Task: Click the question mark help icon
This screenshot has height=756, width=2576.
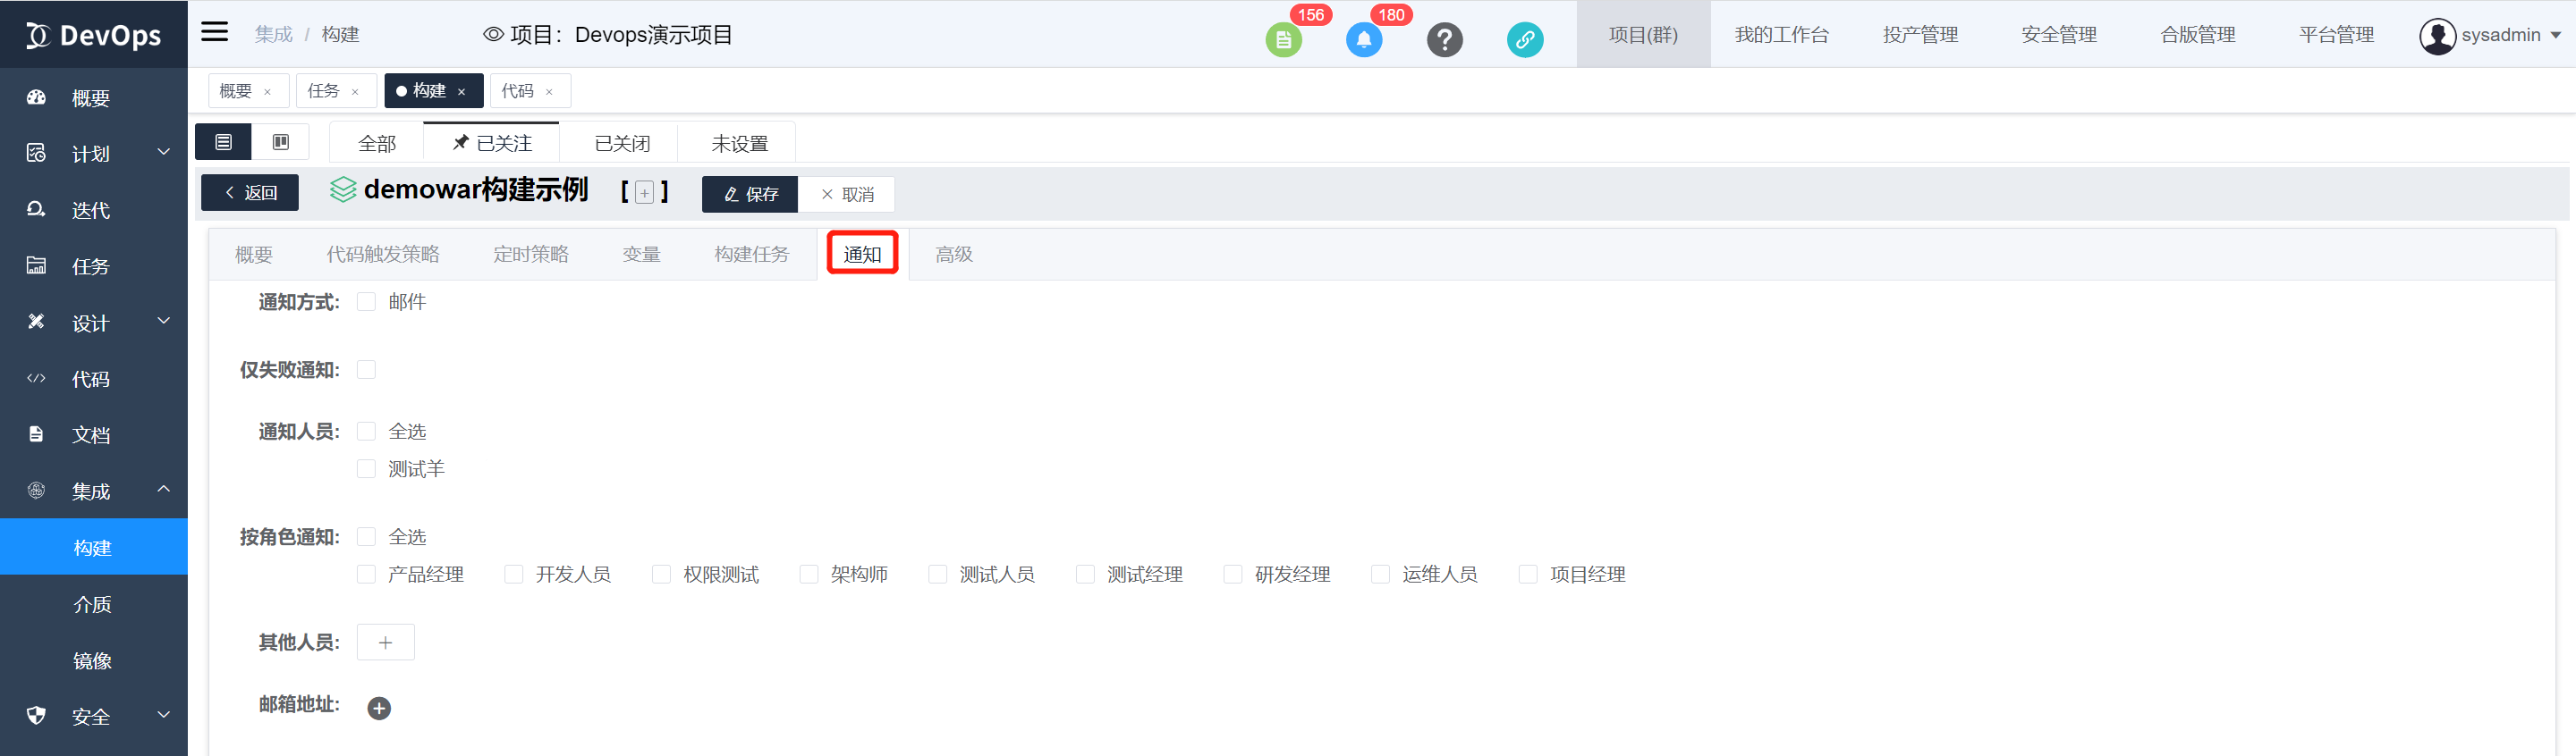Action: pyautogui.click(x=1444, y=40)
